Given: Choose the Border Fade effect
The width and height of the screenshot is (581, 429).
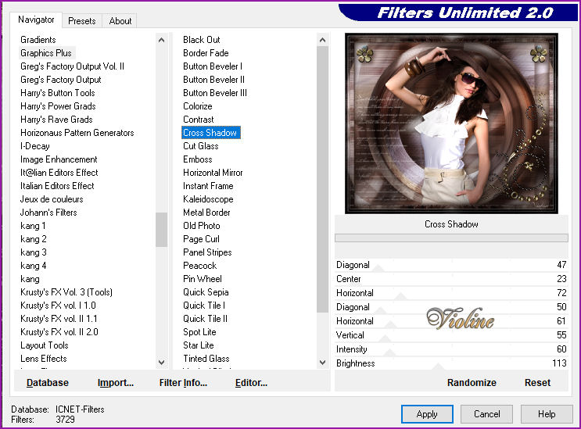Looking at the screenshot, I should pos(206,53).
